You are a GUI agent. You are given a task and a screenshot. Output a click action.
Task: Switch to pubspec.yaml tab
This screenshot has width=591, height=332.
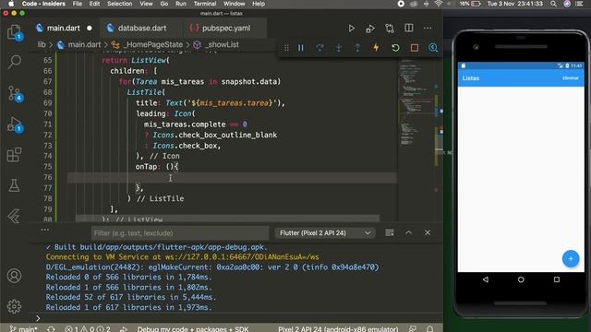coord(225,29)
